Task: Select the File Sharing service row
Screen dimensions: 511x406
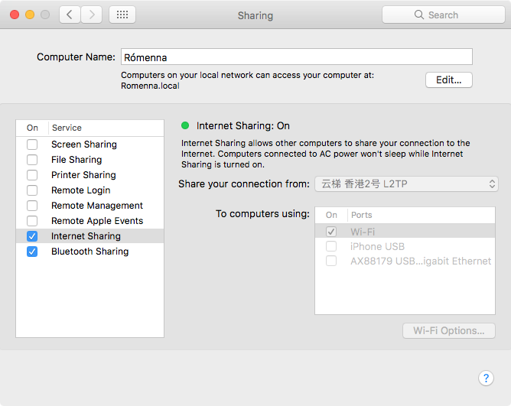Action: click(x=90, y=160)
